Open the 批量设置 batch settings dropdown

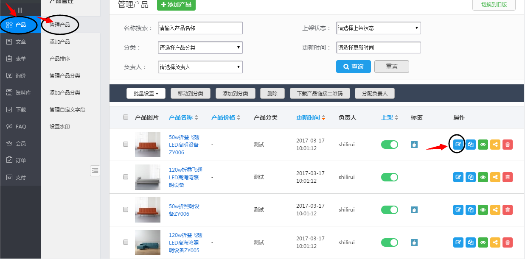(x=146, y=93)
